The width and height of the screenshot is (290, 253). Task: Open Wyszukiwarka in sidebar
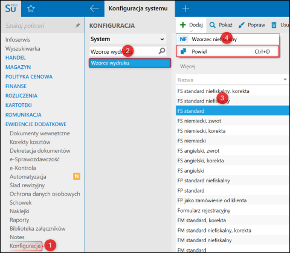tap(23, 49)
